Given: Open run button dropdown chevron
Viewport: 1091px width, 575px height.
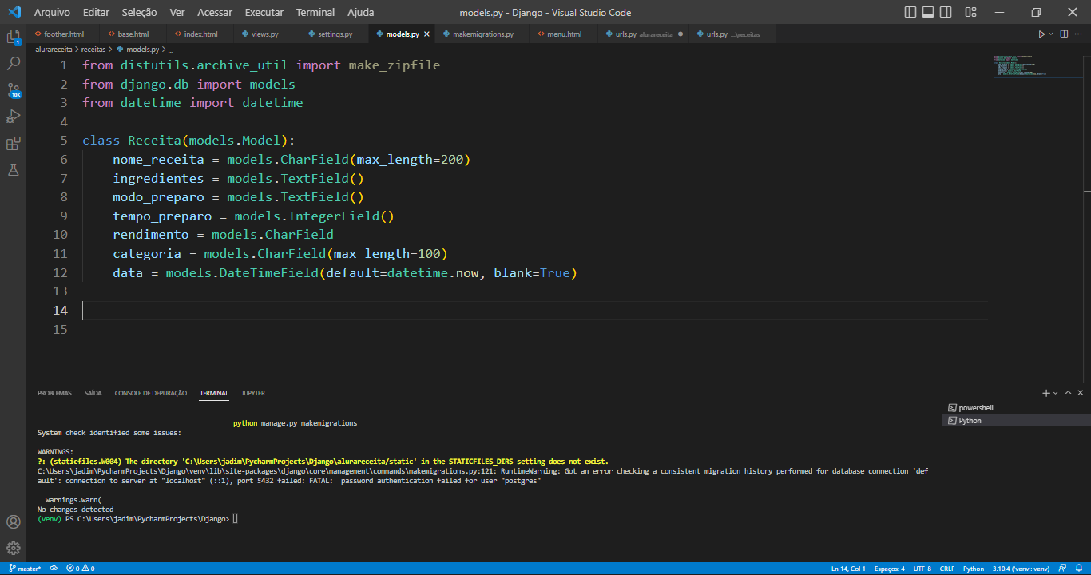Looking at the screenshot, I should pos(1051,34).
